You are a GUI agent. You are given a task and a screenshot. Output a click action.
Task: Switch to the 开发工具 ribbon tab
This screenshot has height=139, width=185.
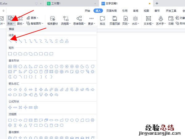[x=171, y=11]
